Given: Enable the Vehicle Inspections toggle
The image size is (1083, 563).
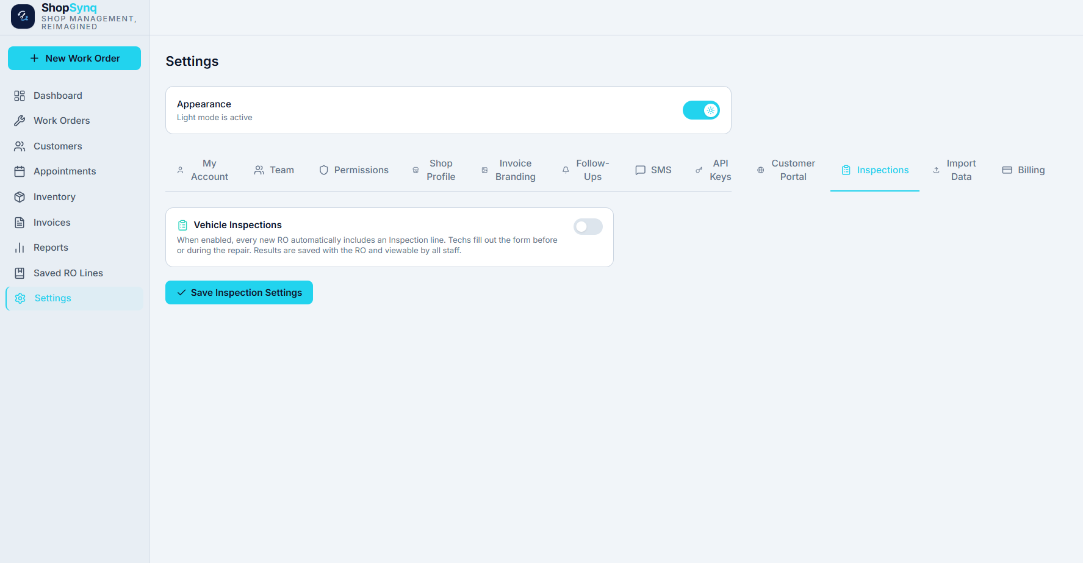Looking at the screenshot, I should (x=588, y=227).
